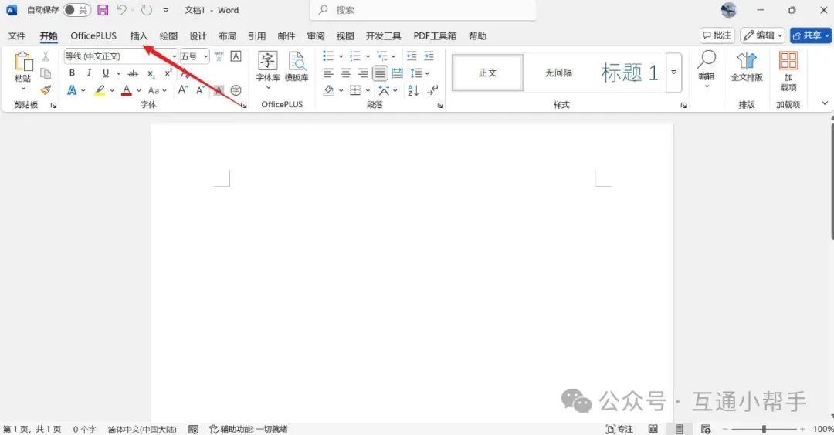The image size is (834, 435).
Task: Apply character border to text
Action: [x=236, y=56]
